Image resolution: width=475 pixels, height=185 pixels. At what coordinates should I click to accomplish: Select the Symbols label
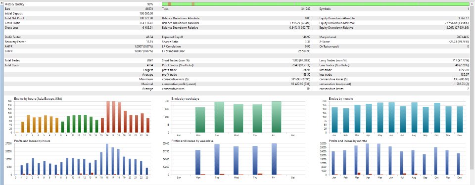point(326,9)
